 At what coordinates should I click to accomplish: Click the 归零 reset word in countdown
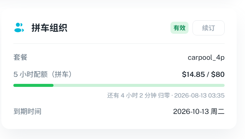point(164,96)
